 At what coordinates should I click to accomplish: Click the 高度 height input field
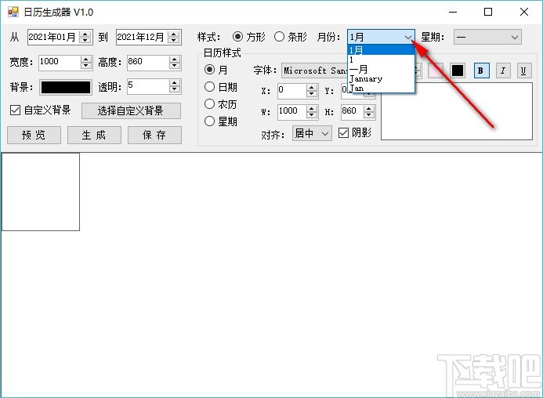tap(148, 63)
